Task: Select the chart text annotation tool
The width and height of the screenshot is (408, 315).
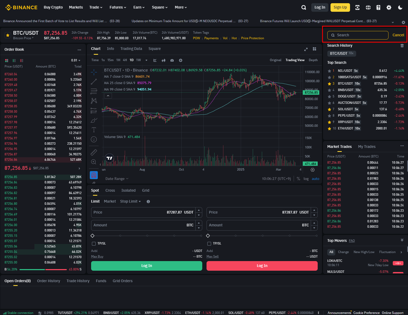Action: [x=94, y=130]
